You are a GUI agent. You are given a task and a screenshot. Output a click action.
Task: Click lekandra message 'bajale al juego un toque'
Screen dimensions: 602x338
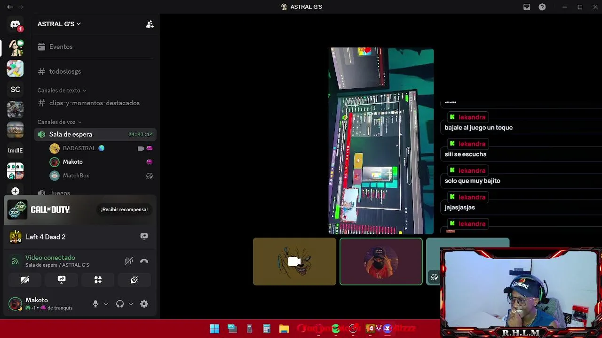click(x=478, y=128)
